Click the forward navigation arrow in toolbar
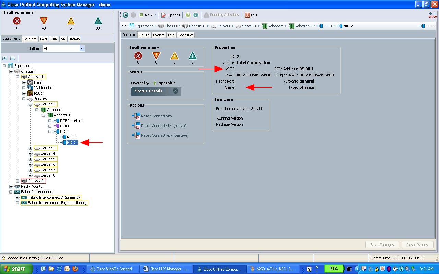Viewport: 439px width, 274px height. point(133,15)
